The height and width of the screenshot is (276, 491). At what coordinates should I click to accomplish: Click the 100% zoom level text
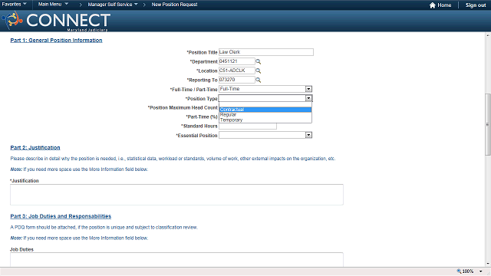click(468, 271)
